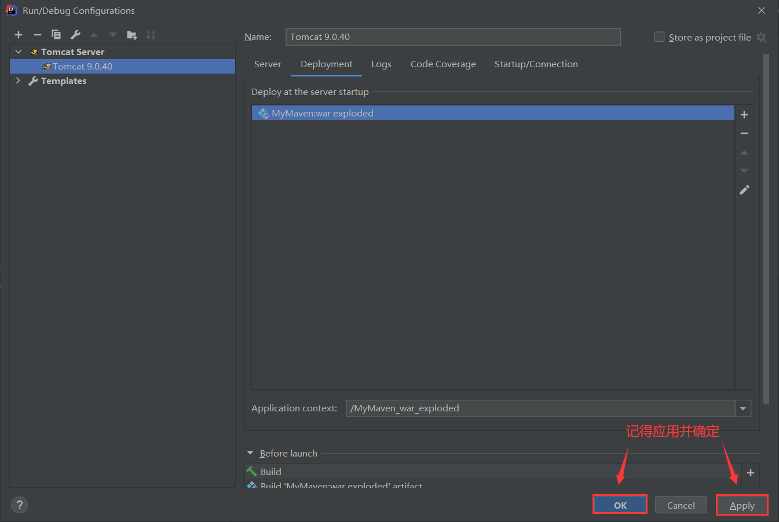Click the Application context text field
779x522 pixels.
(x=540, y=408)
